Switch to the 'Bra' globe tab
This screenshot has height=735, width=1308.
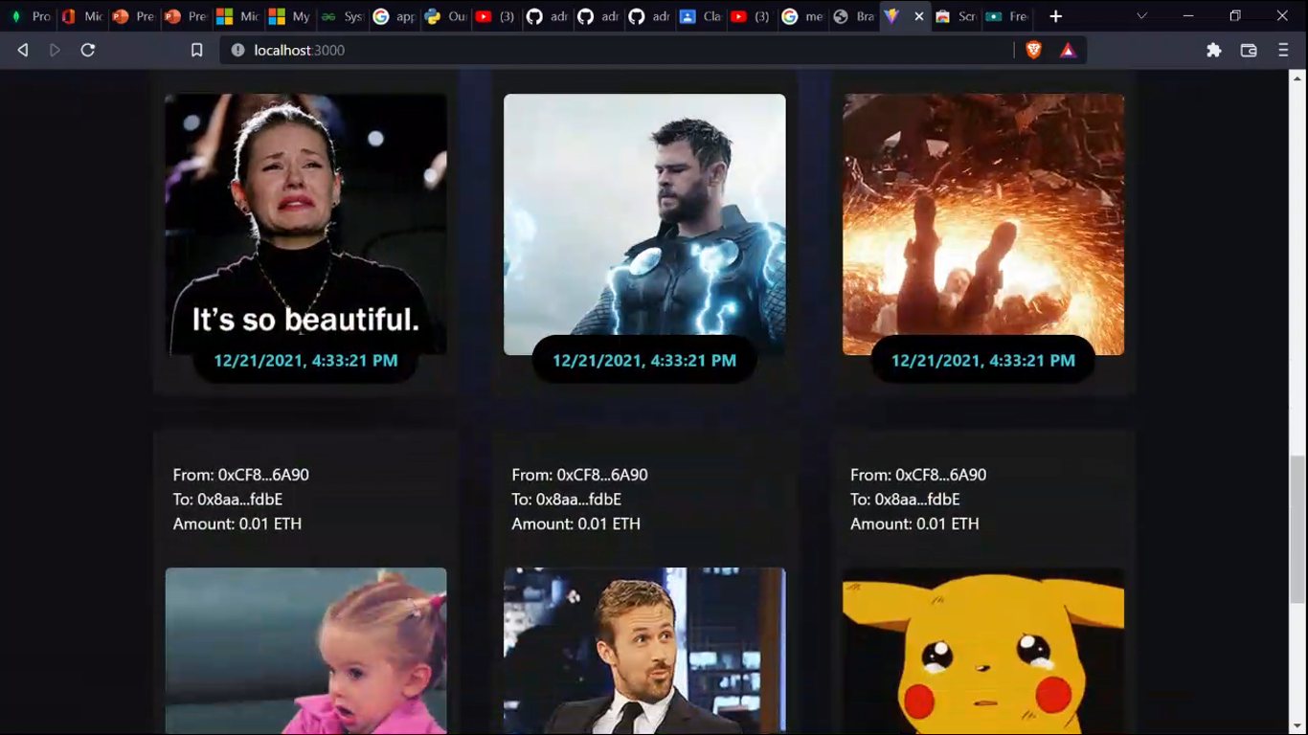[x=853, y=16]
